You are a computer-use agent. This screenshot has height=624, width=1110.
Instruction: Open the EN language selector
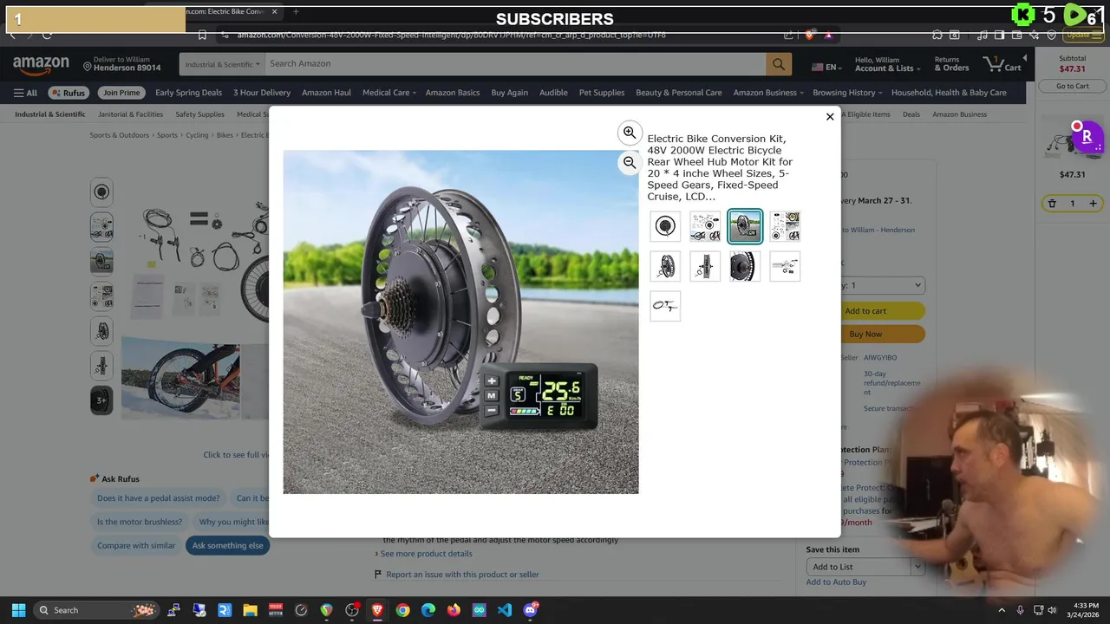825,67
